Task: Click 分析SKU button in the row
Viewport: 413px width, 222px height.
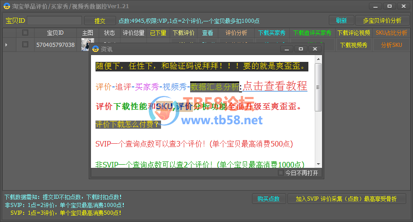Action: click(392, 45)
